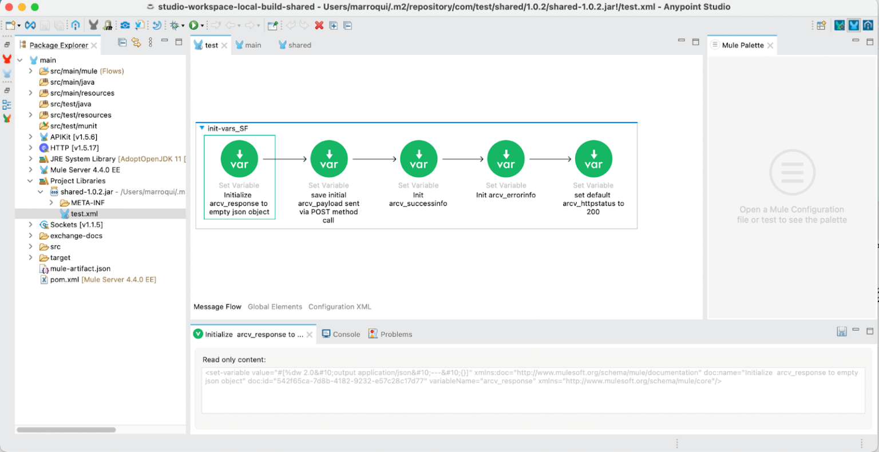Expand the Sockets [v1.1.5] tree node

point(30,224)
